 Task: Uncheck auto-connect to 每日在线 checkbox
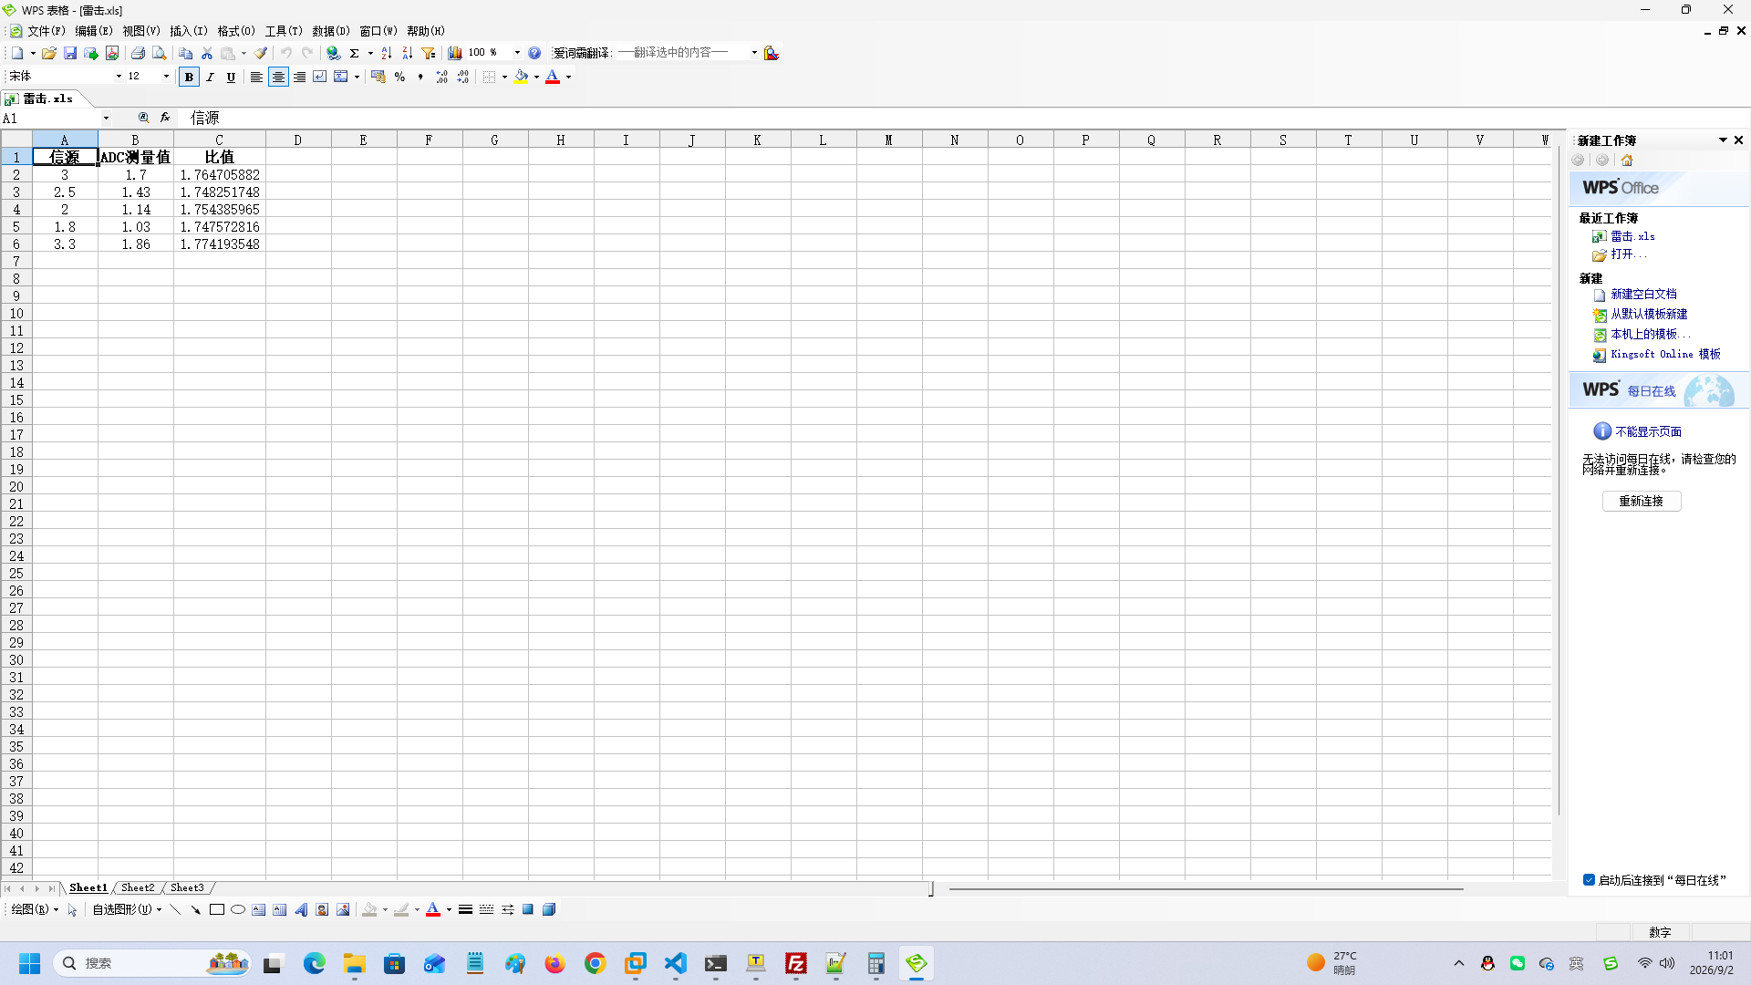click(x=1589, y=880)
